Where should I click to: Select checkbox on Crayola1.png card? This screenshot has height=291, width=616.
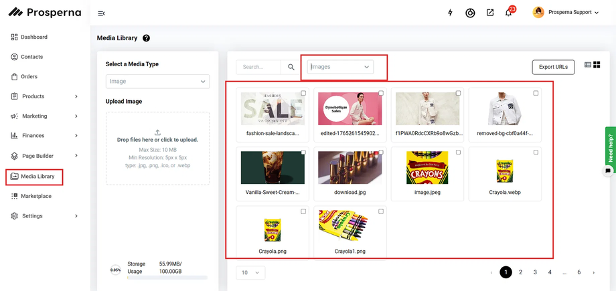point(381,211)
